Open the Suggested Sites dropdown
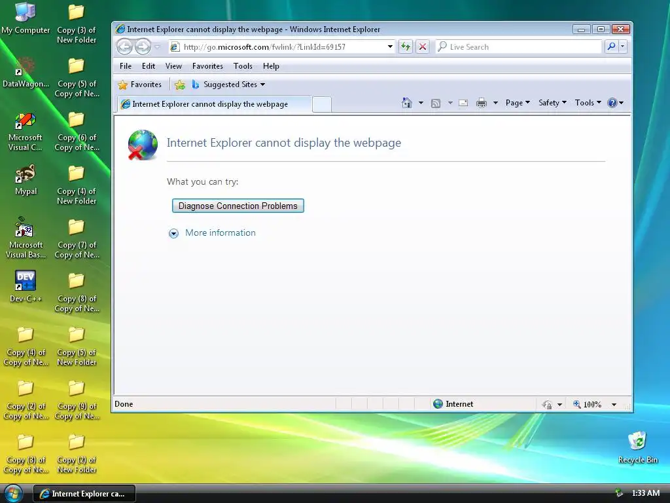Viewport: 670px width, 503px height. tap(228, 84)
